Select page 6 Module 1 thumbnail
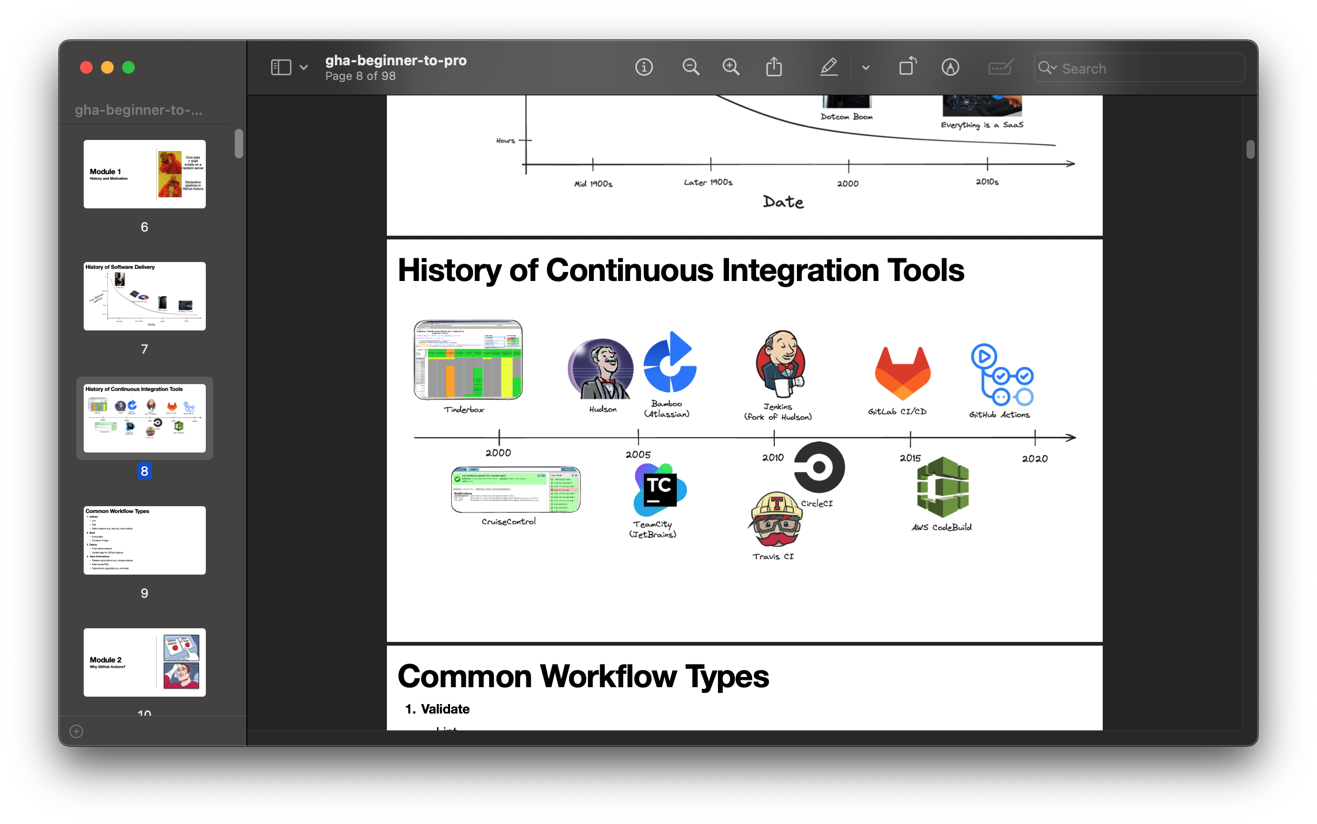The image size is (1317, 824). (144, 174)
